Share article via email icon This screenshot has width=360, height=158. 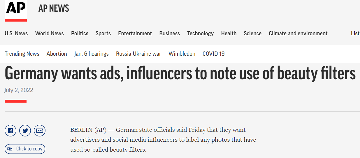[x=40, y=131]
